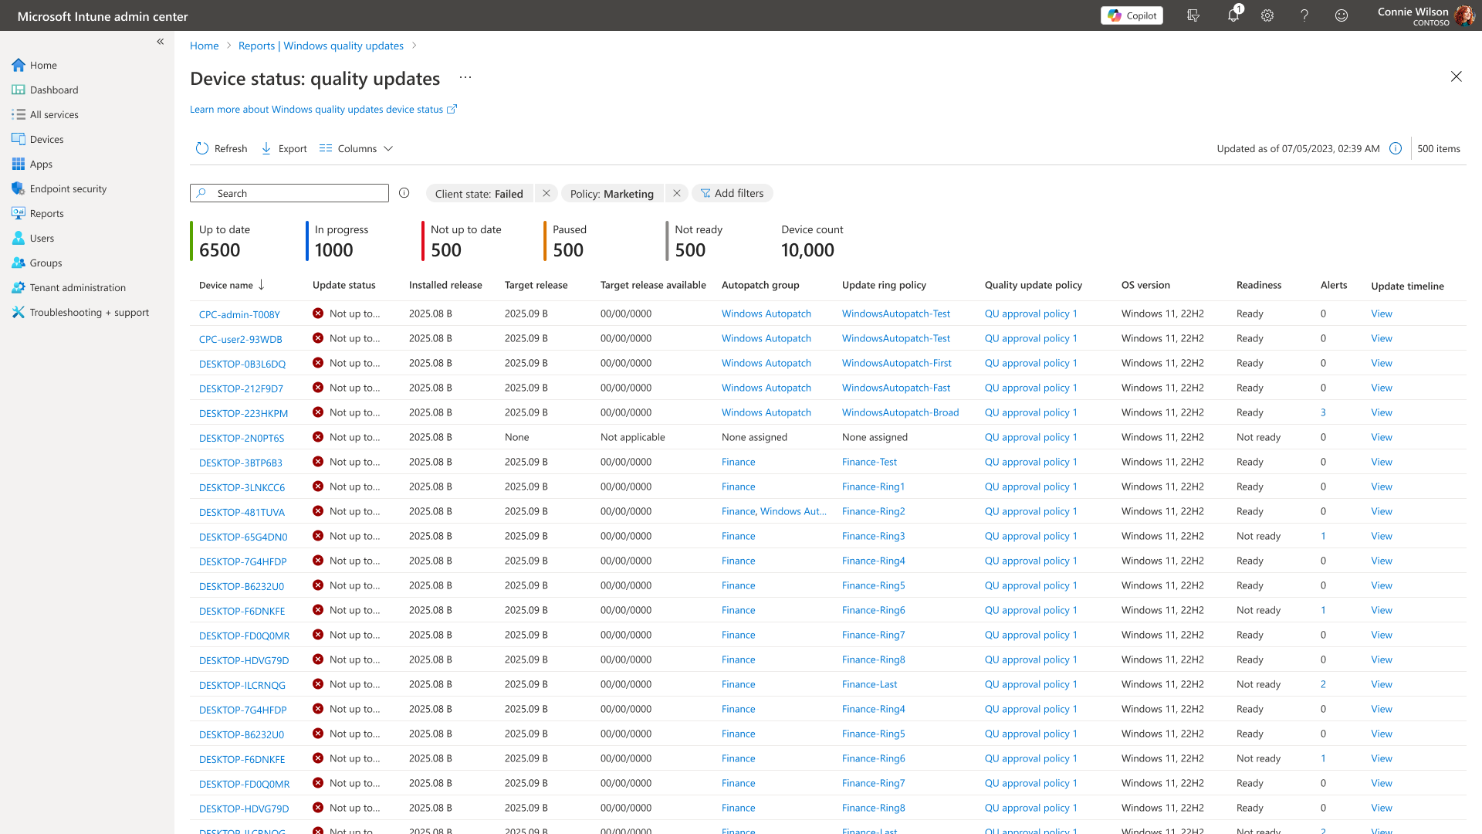Viewport: 1482px width, 834px height.
Task: Open QU approval policy 1 for DESKTOP-3LNKCC6
Action: [1031, 486]
